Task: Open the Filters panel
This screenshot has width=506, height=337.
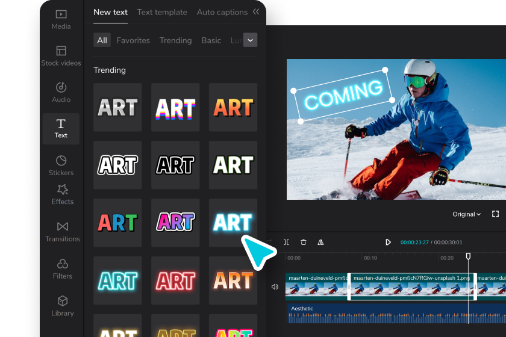Action: point(63,269)
